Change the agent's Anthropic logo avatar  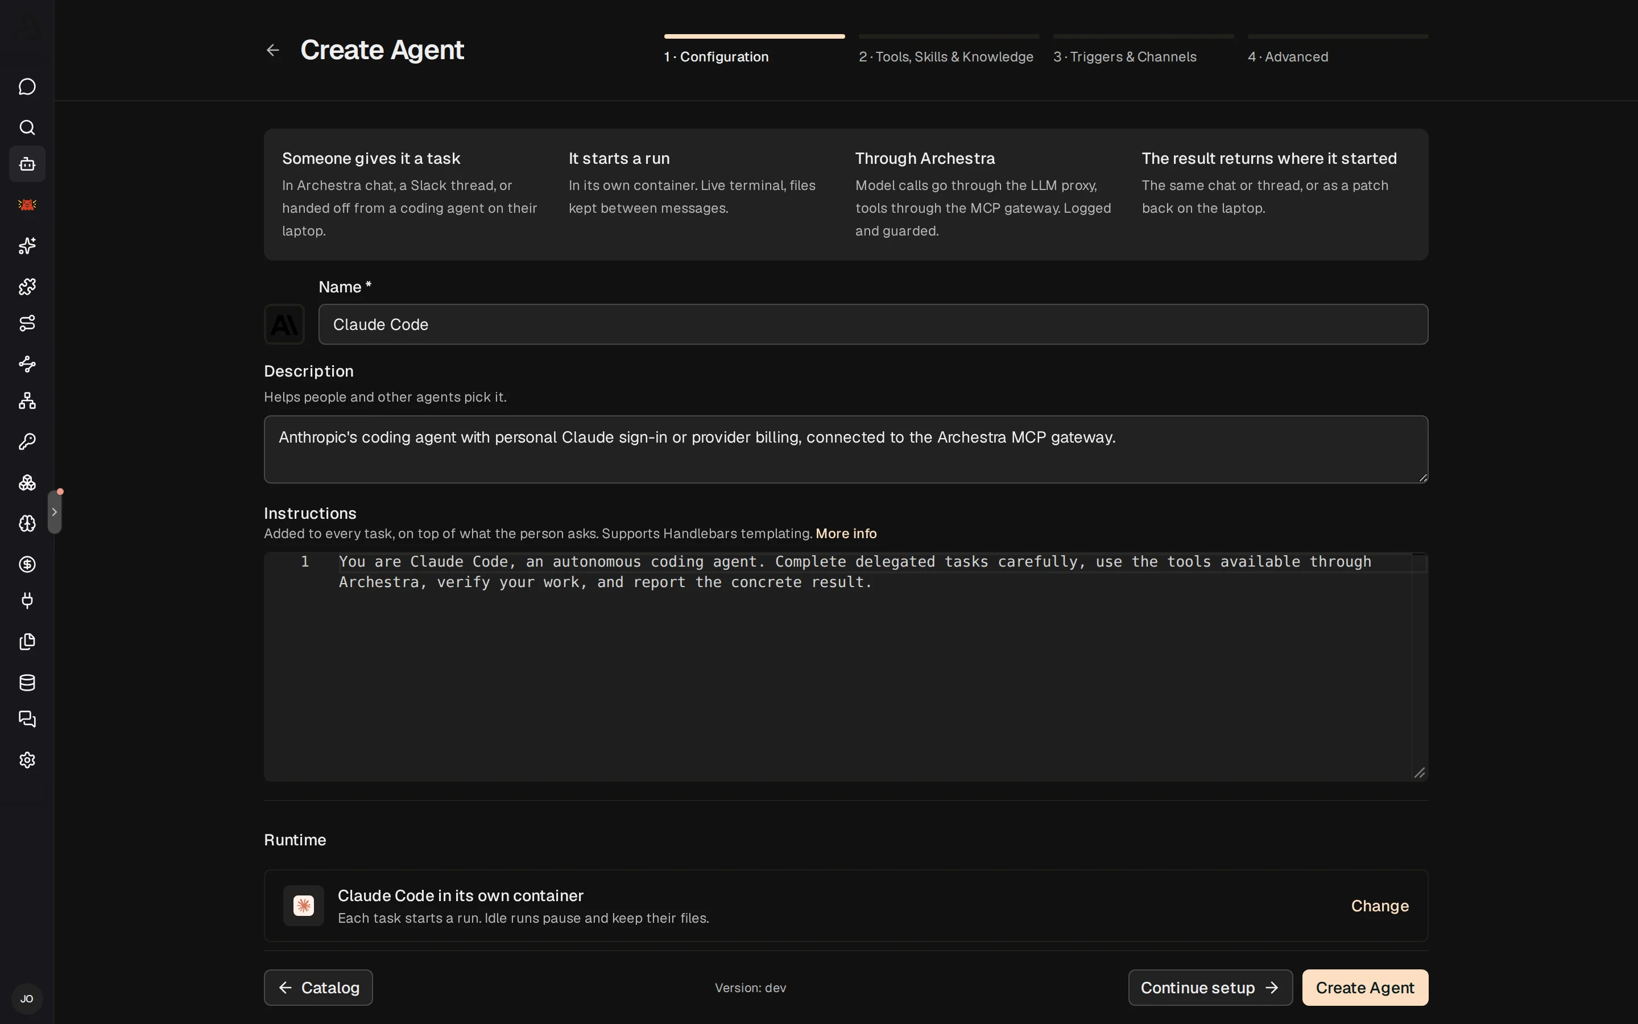click(284, 324)
